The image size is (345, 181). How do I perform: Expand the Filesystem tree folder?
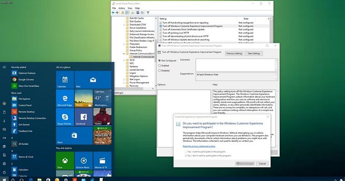(x=124, y=44)
